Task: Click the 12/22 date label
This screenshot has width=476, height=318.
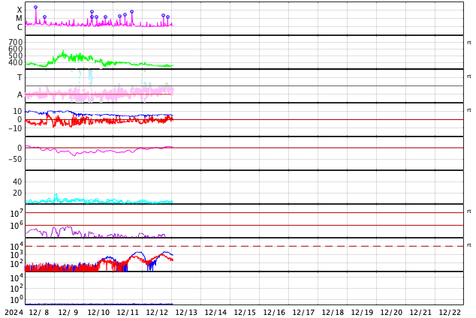Action: pyautogui.click(x=450, y=312)
